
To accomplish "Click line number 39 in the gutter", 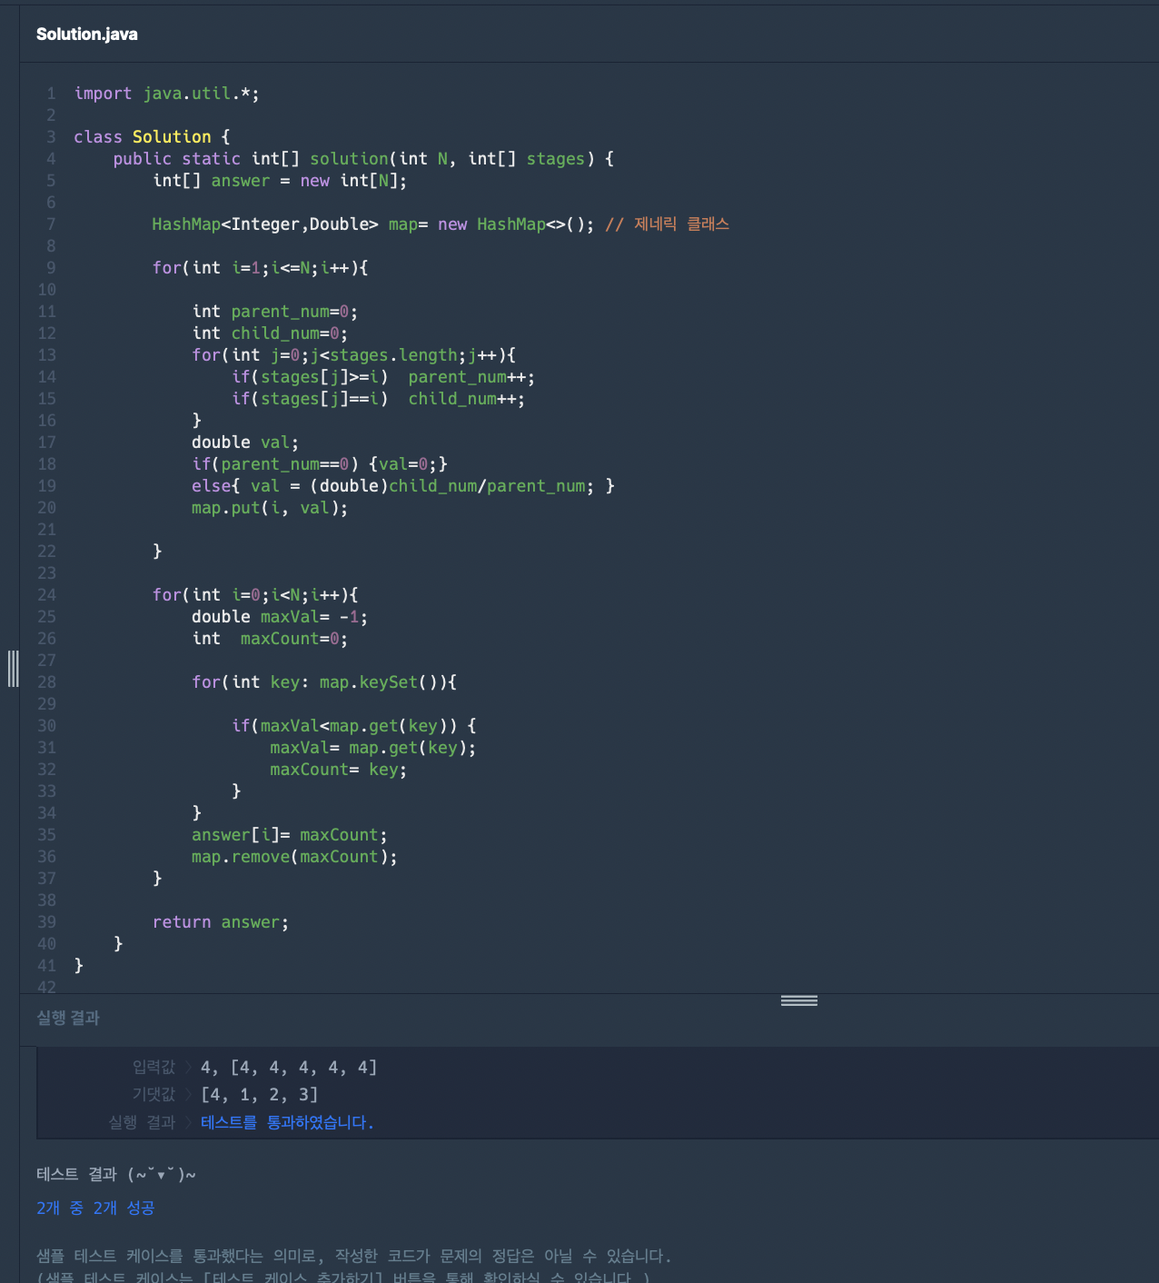I will 46,922.
